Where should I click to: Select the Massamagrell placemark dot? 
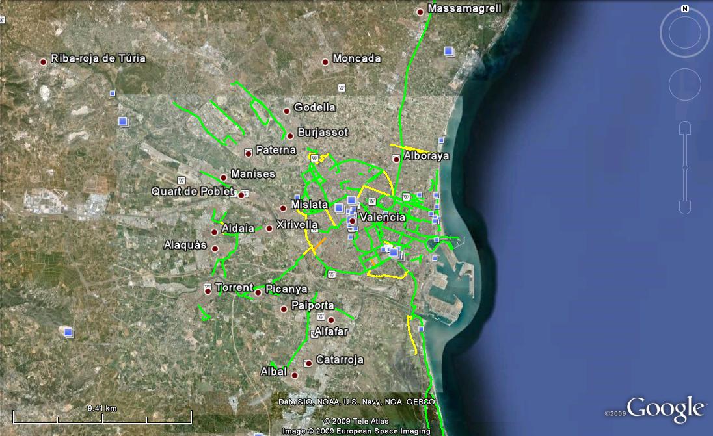[x=422, y=11]
